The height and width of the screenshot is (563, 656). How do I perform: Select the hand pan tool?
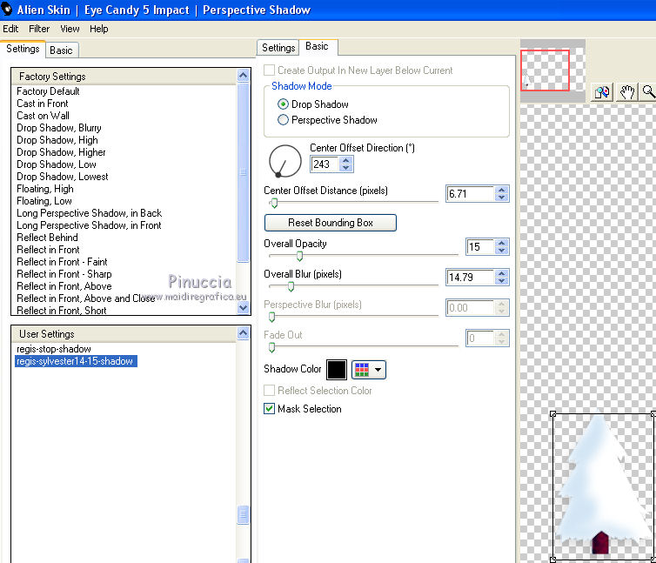(627, 92)
